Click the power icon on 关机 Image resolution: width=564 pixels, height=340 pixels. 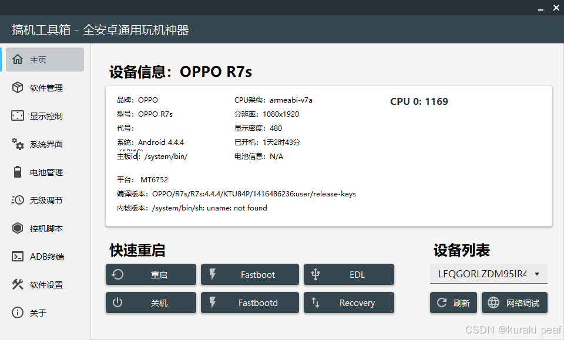pyautogui.click(x=117, y=302)
